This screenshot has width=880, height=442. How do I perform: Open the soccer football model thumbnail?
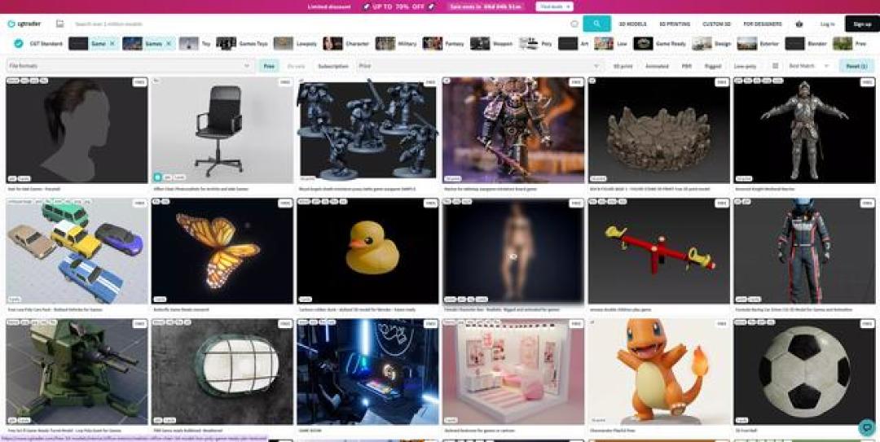click(x=804, y=371)
